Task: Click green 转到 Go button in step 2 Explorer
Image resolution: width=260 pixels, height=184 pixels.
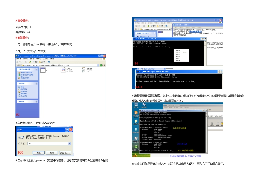Action: coord(102,65)
